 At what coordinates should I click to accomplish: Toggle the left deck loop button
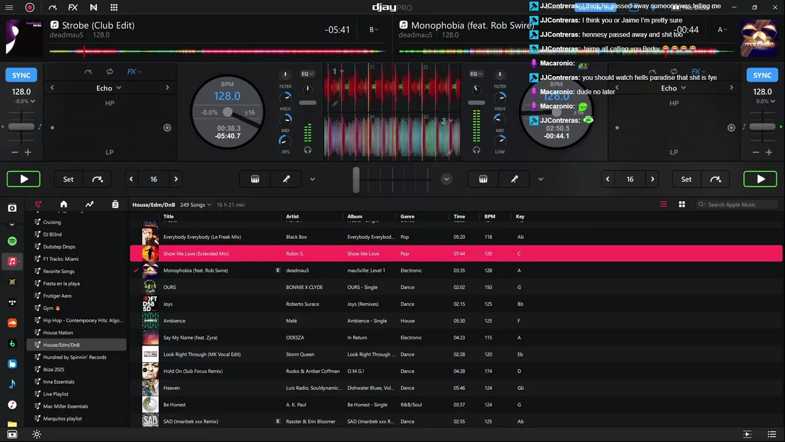pos(110,72)
